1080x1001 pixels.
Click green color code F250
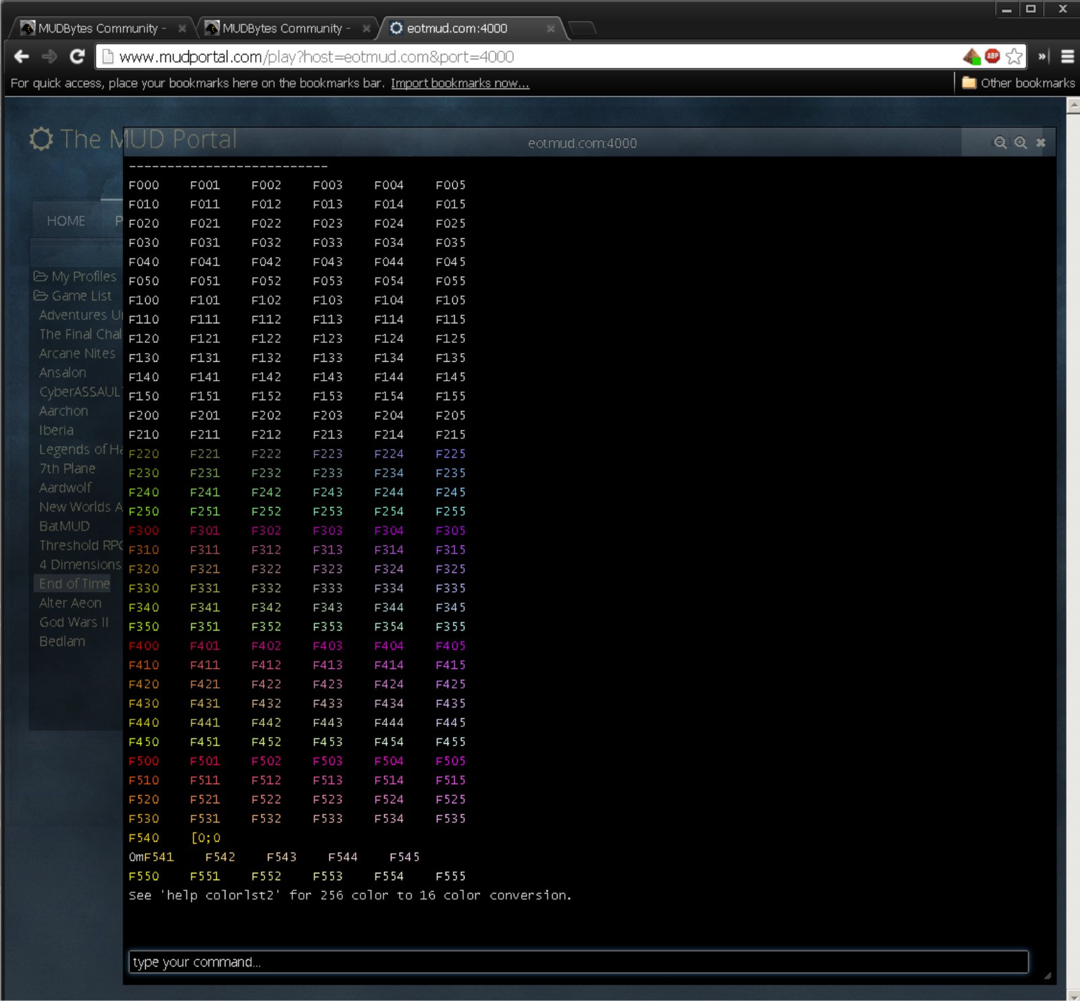pos(144,512)
